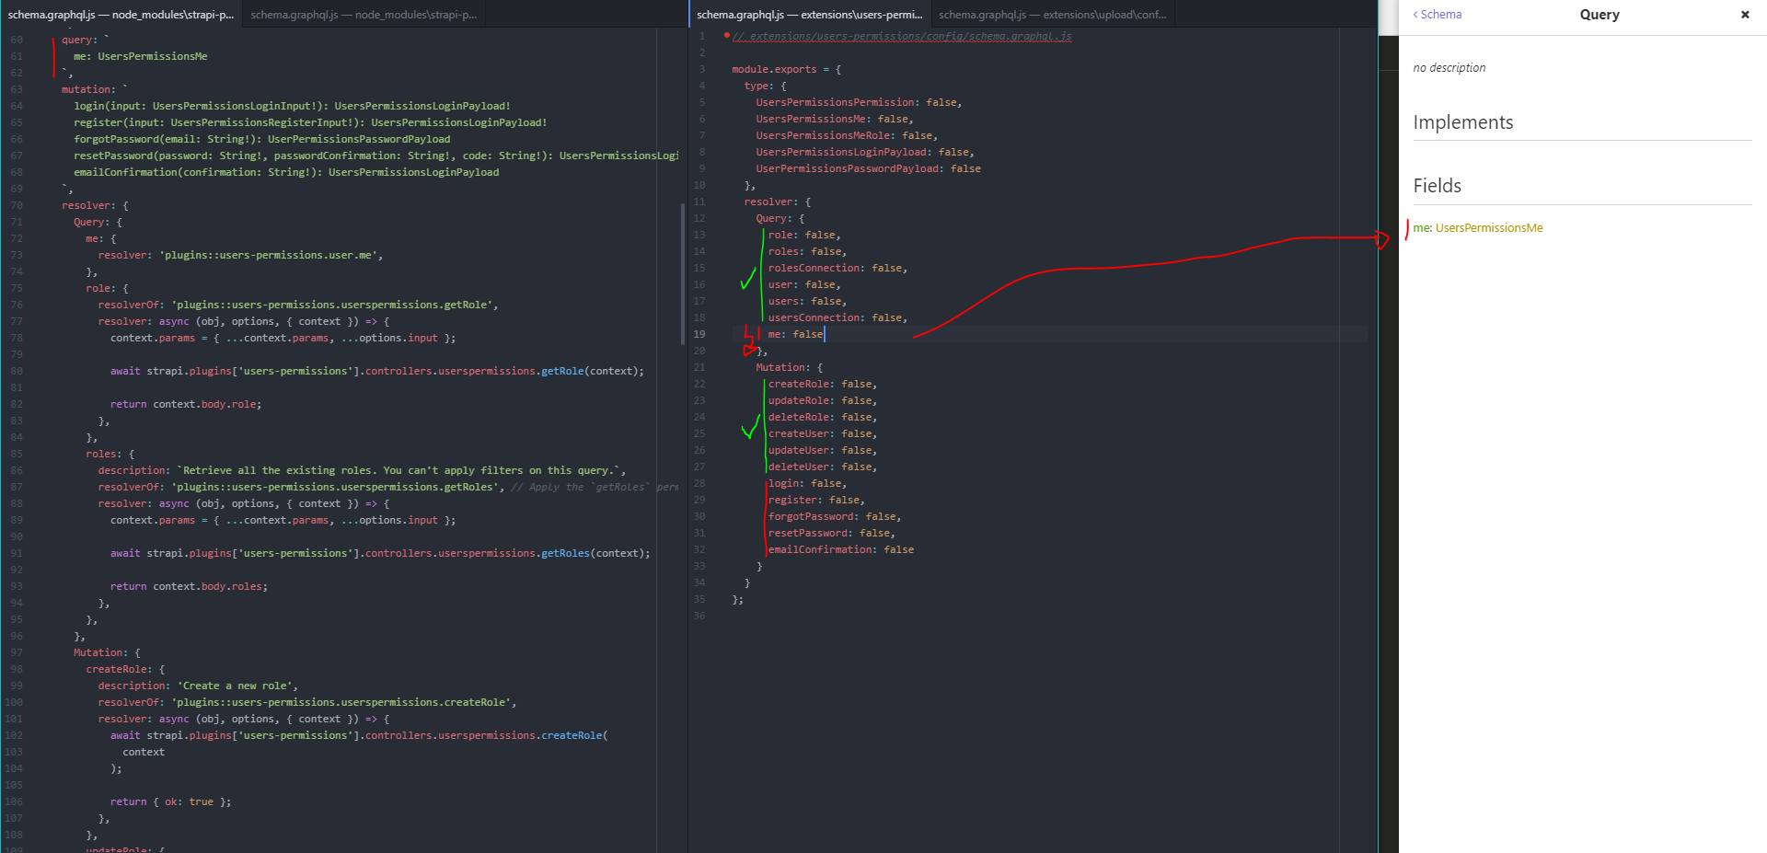1767x853 pixels.
Task: Select the word Mutation on line 21
Action: click(780, 367)
